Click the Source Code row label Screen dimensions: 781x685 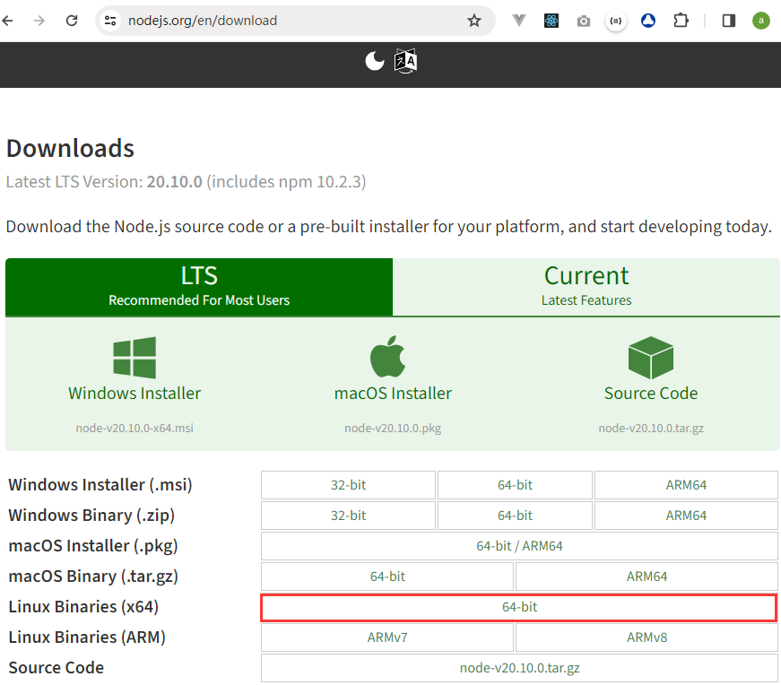pyautogui.click(x=56, y=668)
